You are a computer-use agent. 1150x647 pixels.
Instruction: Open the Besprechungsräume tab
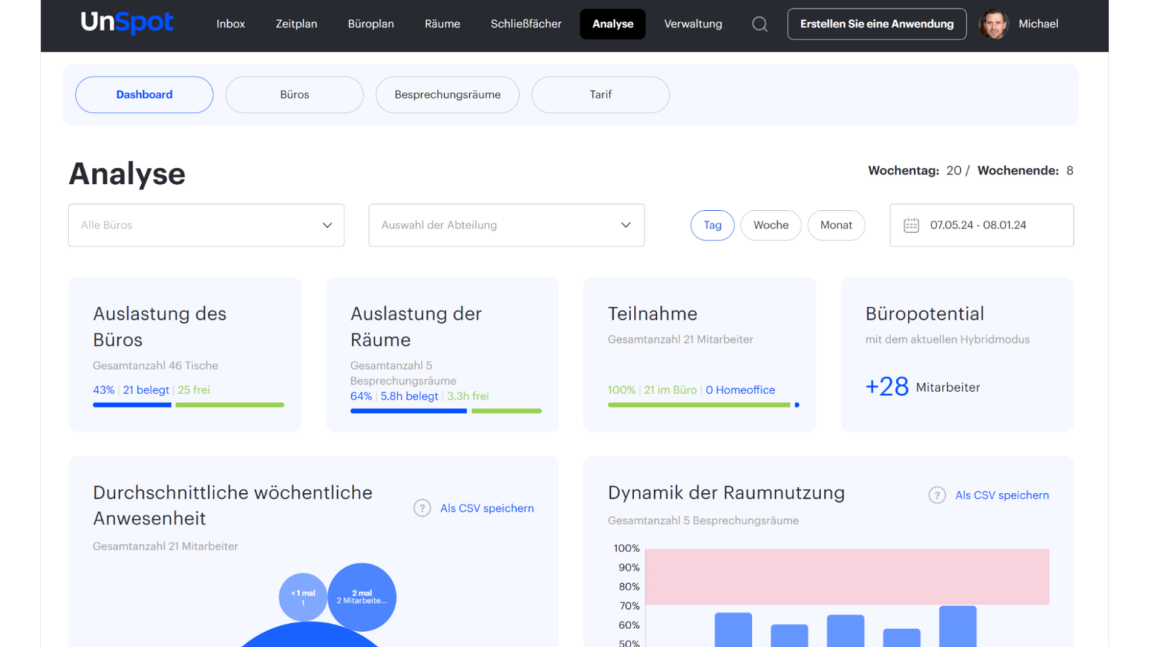pos(448,95)
